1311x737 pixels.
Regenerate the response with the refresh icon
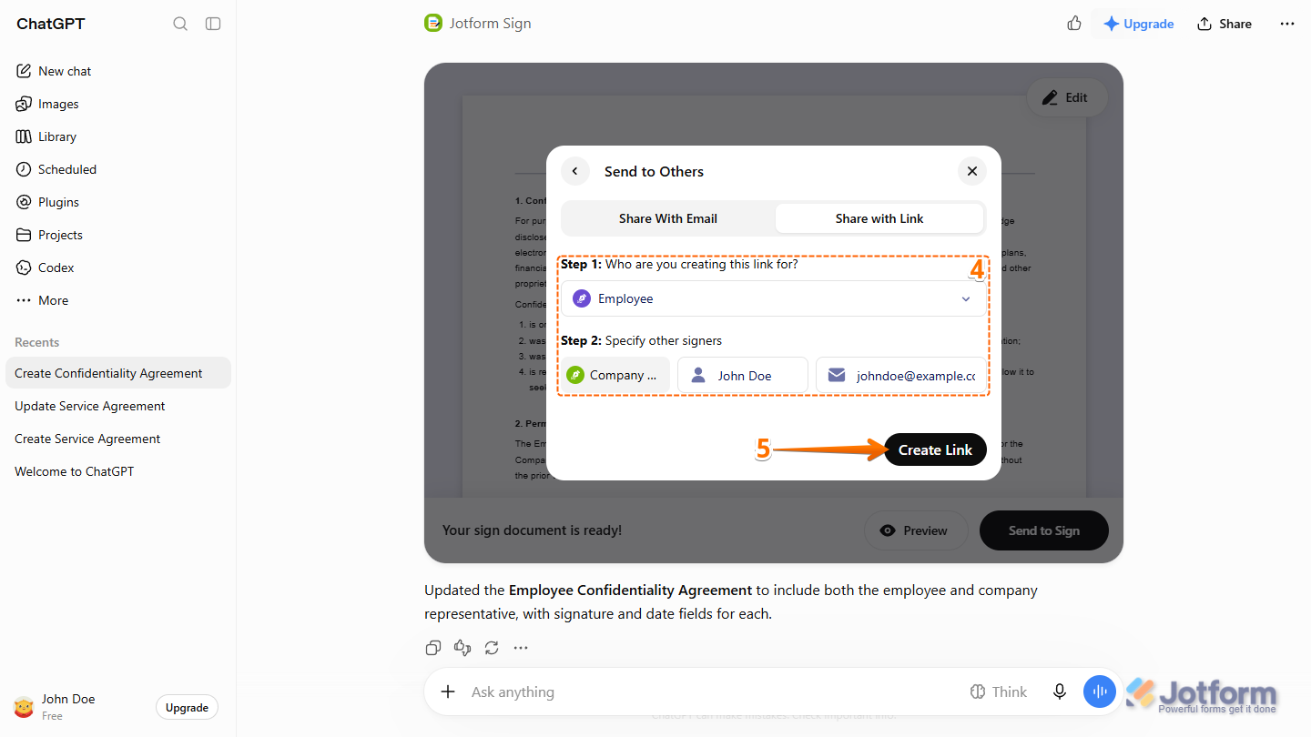[492, 648]
